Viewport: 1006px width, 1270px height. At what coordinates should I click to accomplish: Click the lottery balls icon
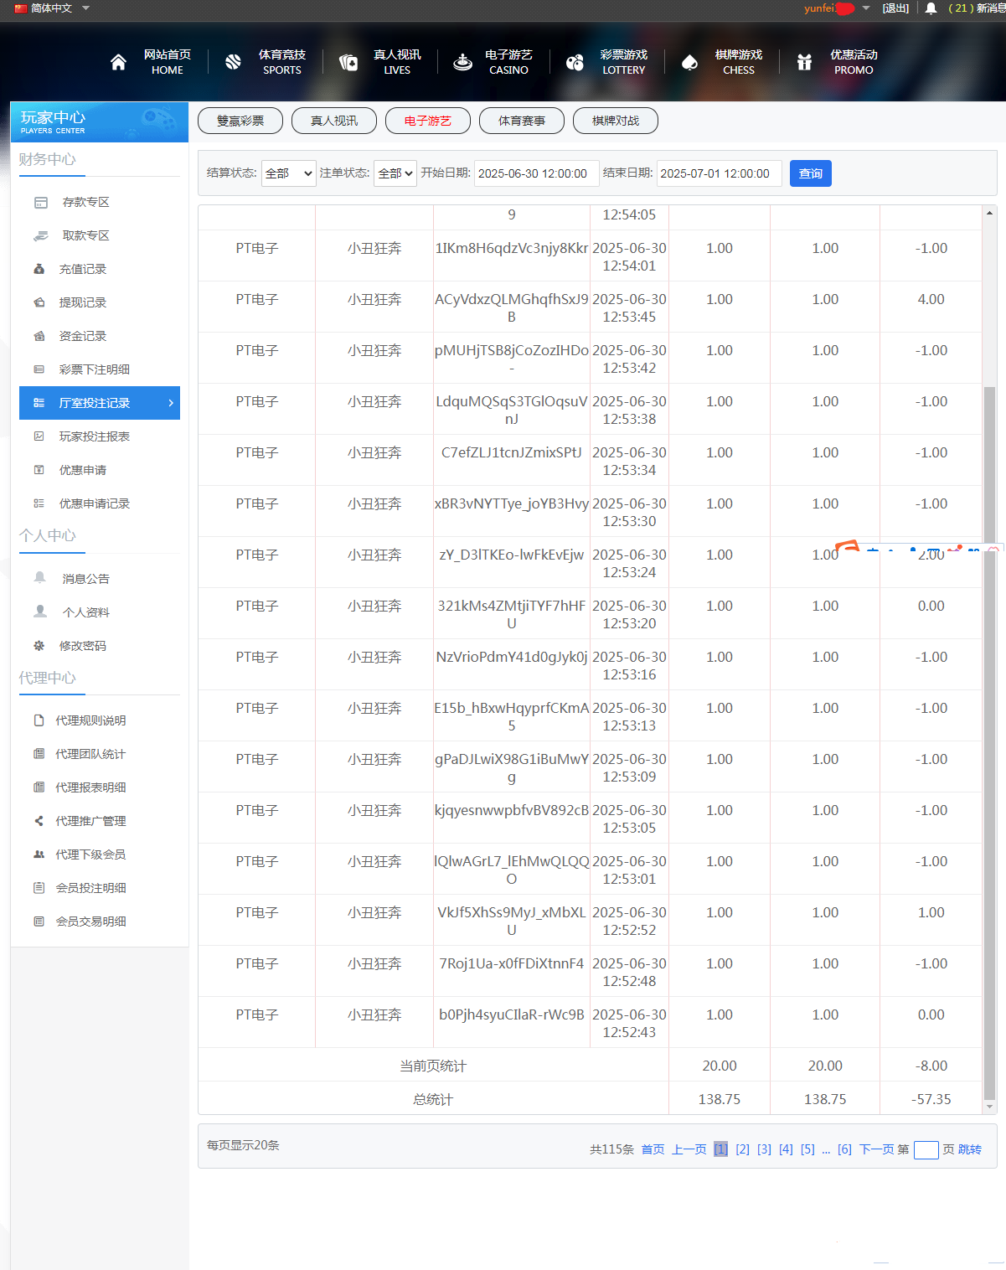point(575,62)
